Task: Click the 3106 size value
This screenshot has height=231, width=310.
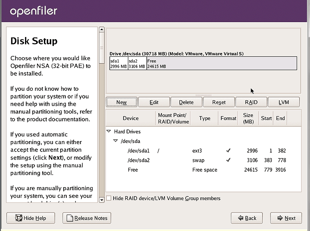Action: tap(252, 160)
